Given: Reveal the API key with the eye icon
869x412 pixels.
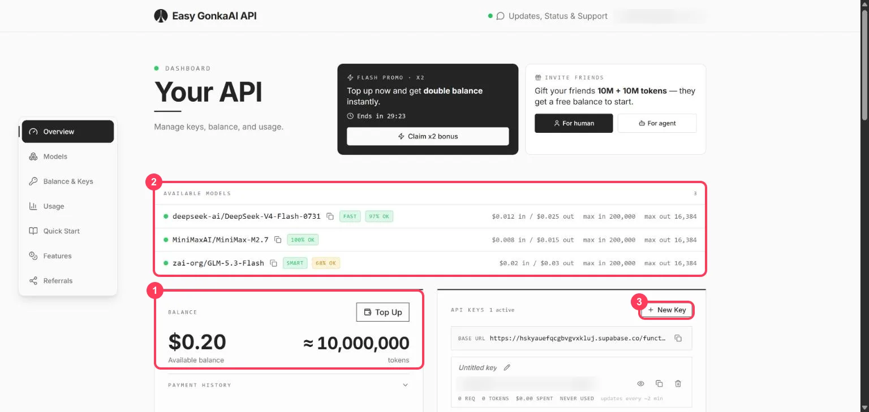Looking at the screenshot, I should (641, 384).
